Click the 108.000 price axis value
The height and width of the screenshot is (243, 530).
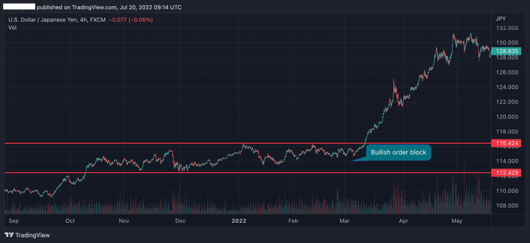[x=507, y=206]
